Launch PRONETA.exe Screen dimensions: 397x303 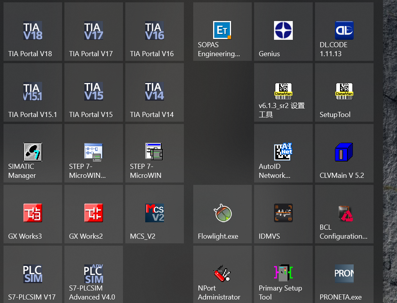coord(344,274)
